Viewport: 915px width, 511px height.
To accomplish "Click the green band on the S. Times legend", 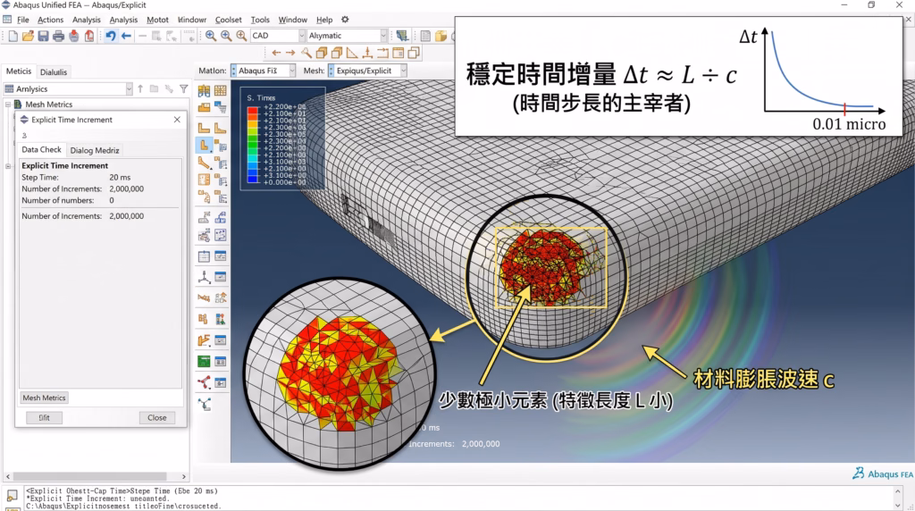I will pyautogui.click(x=253, y=140).
